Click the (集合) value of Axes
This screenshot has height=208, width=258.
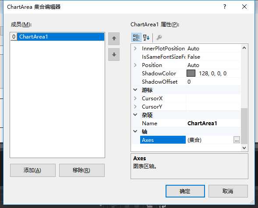click(x=194, y=140)
